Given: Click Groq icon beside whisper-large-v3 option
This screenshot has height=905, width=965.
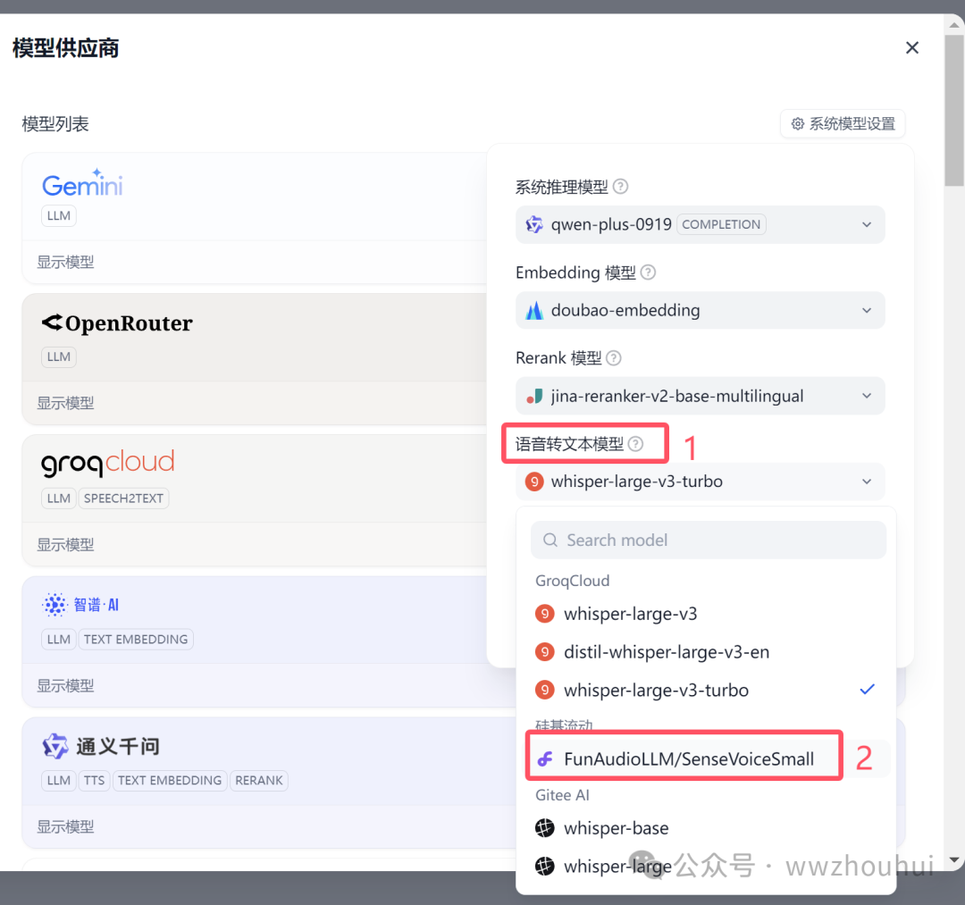Looking at the screenshot, I should 545,614.
